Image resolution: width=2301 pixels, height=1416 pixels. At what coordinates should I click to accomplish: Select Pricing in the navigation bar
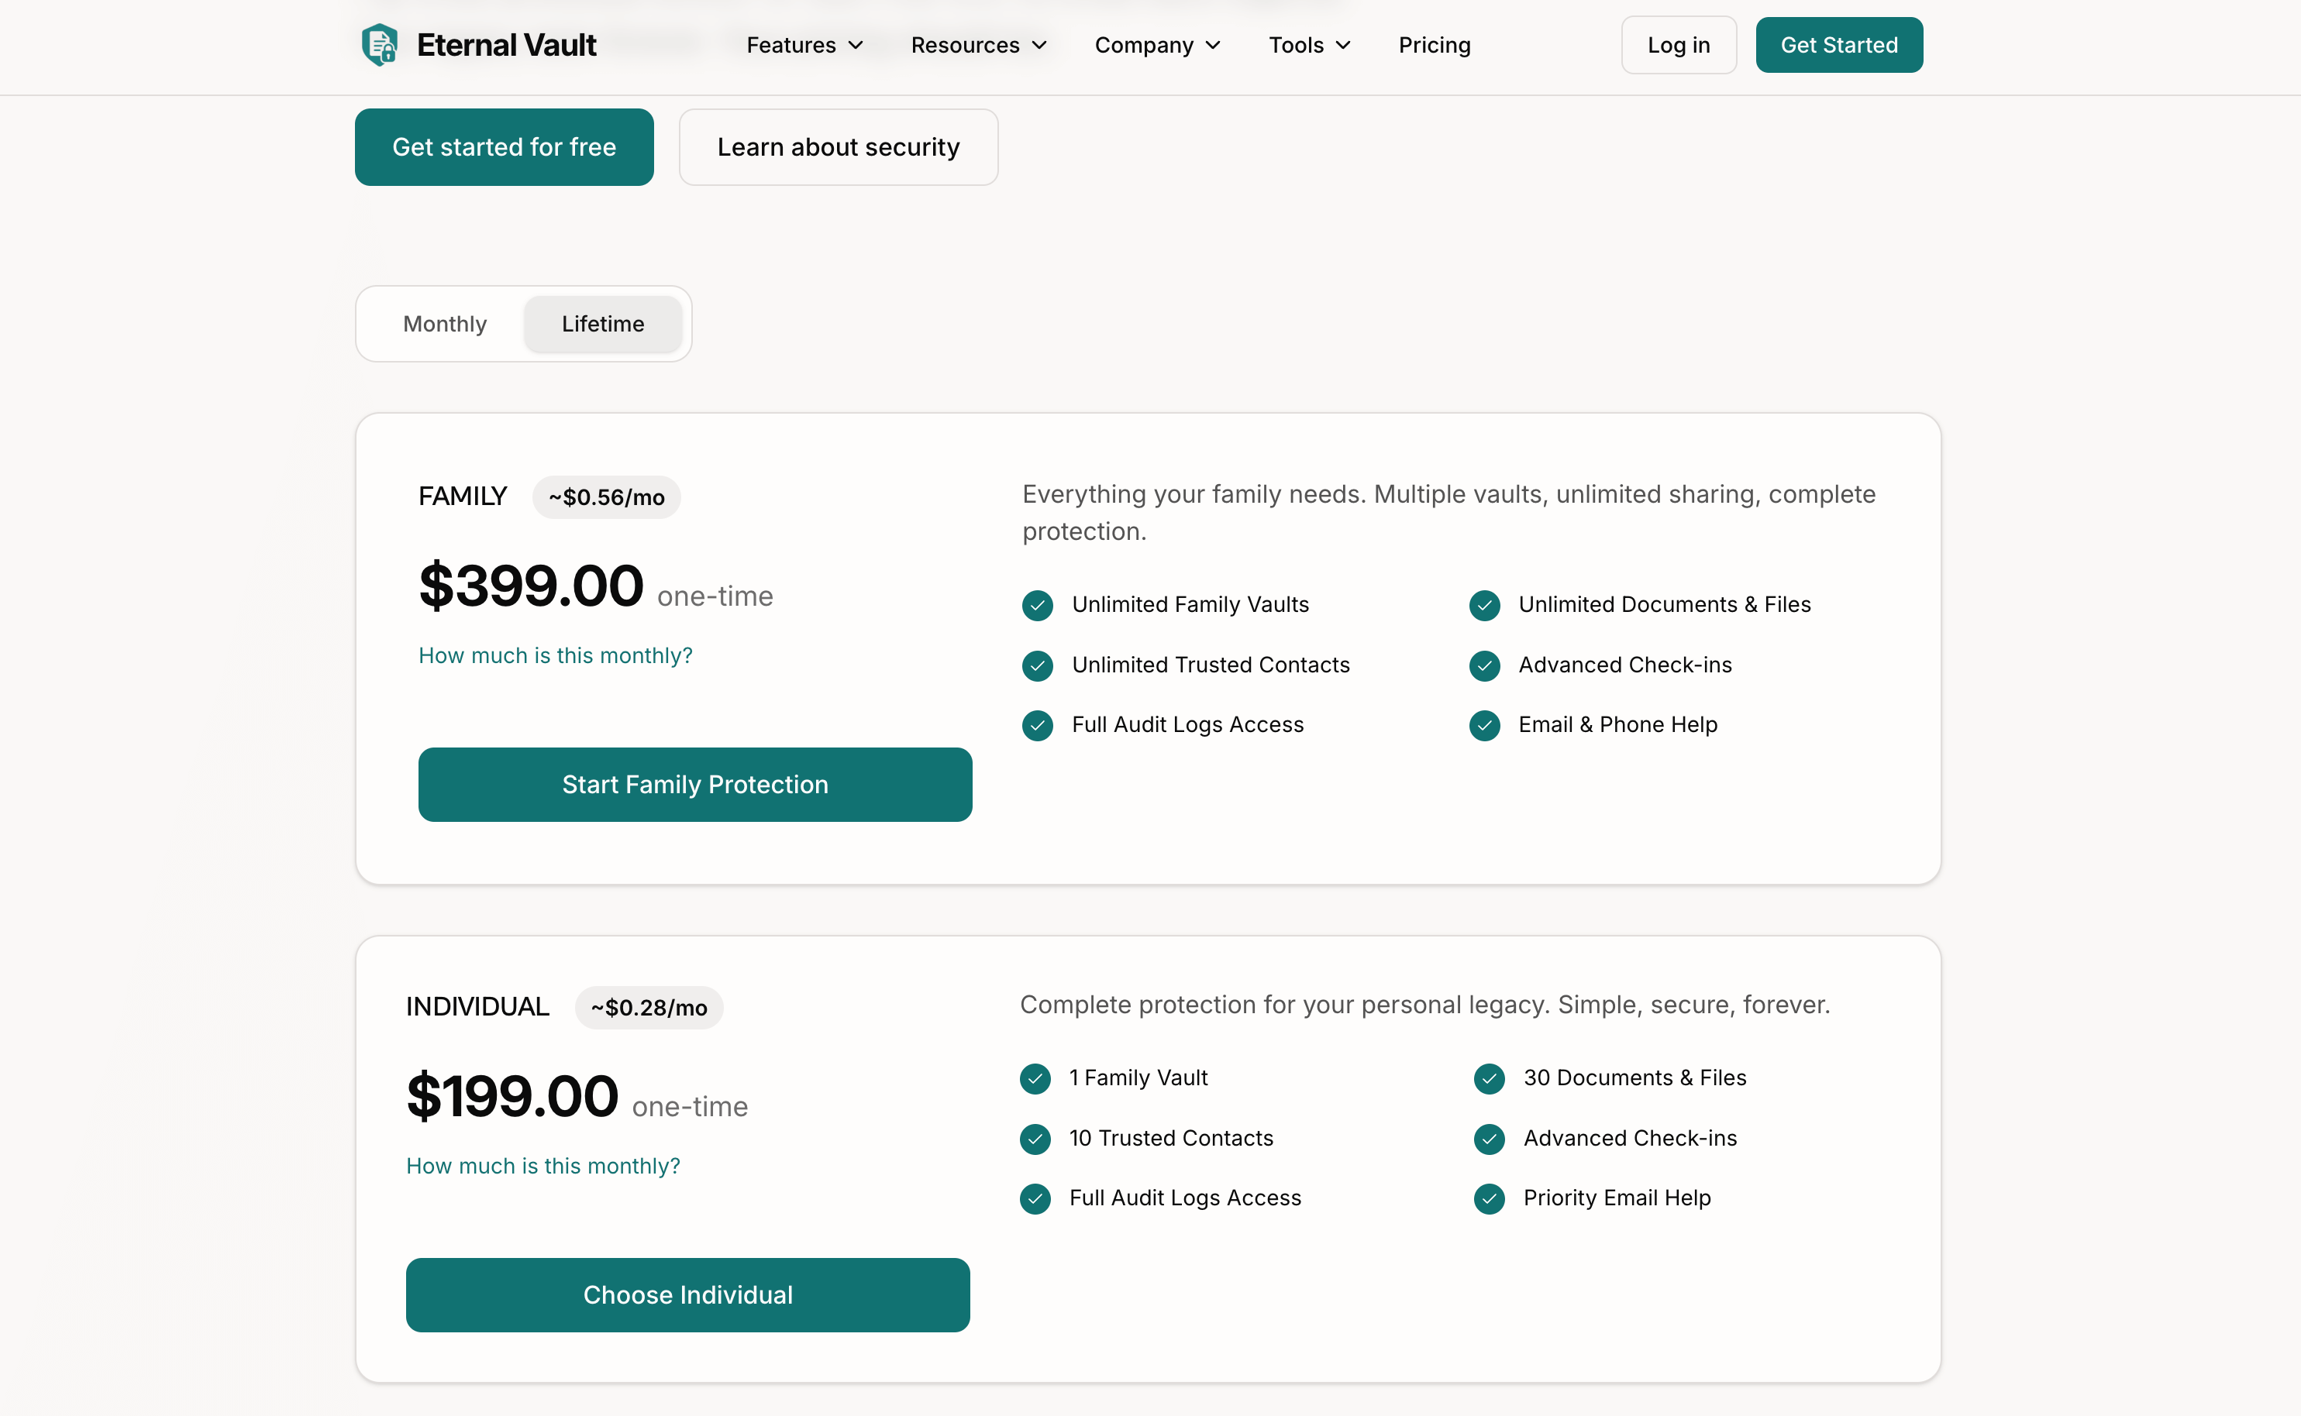(x=1434, y=44)
